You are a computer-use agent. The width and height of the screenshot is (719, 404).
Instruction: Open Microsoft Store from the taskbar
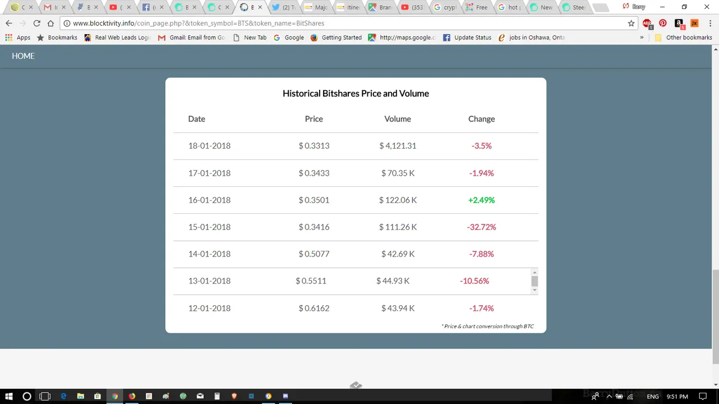[x=97, y=396]
